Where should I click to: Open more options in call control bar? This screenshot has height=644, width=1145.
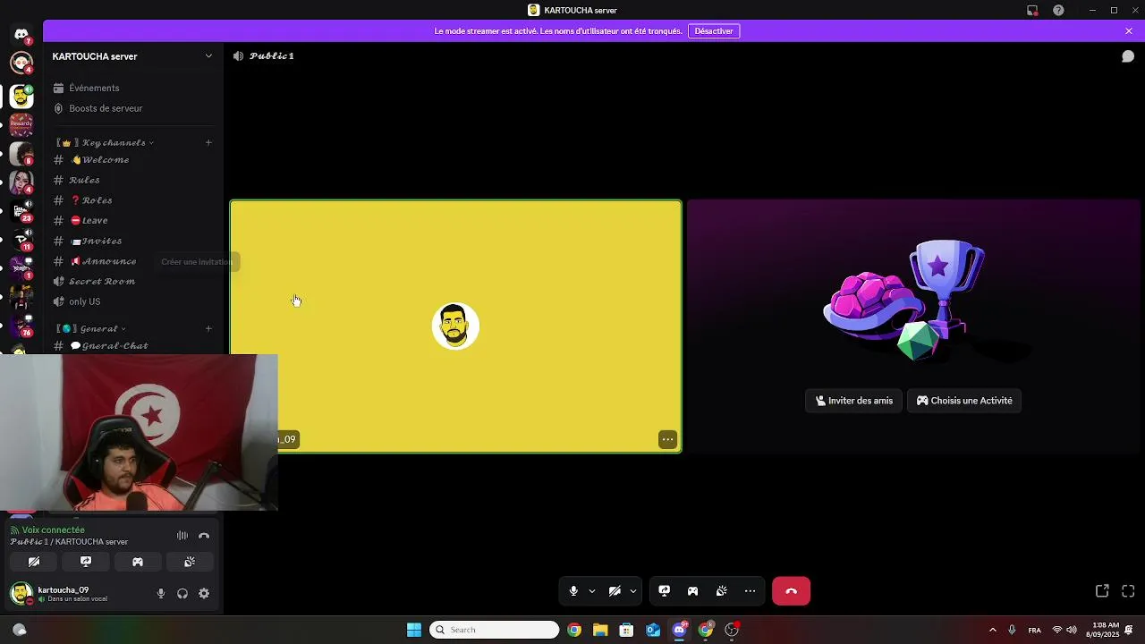750,591
